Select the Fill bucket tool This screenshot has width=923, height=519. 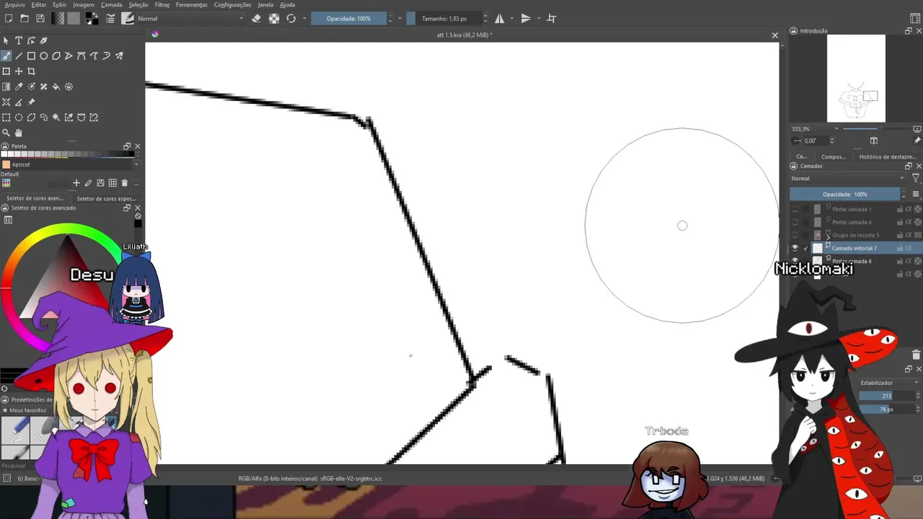point(56,86)
